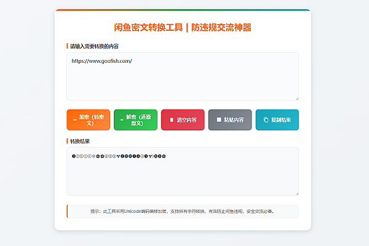Click the 转换结果 label

coord(80,141)
